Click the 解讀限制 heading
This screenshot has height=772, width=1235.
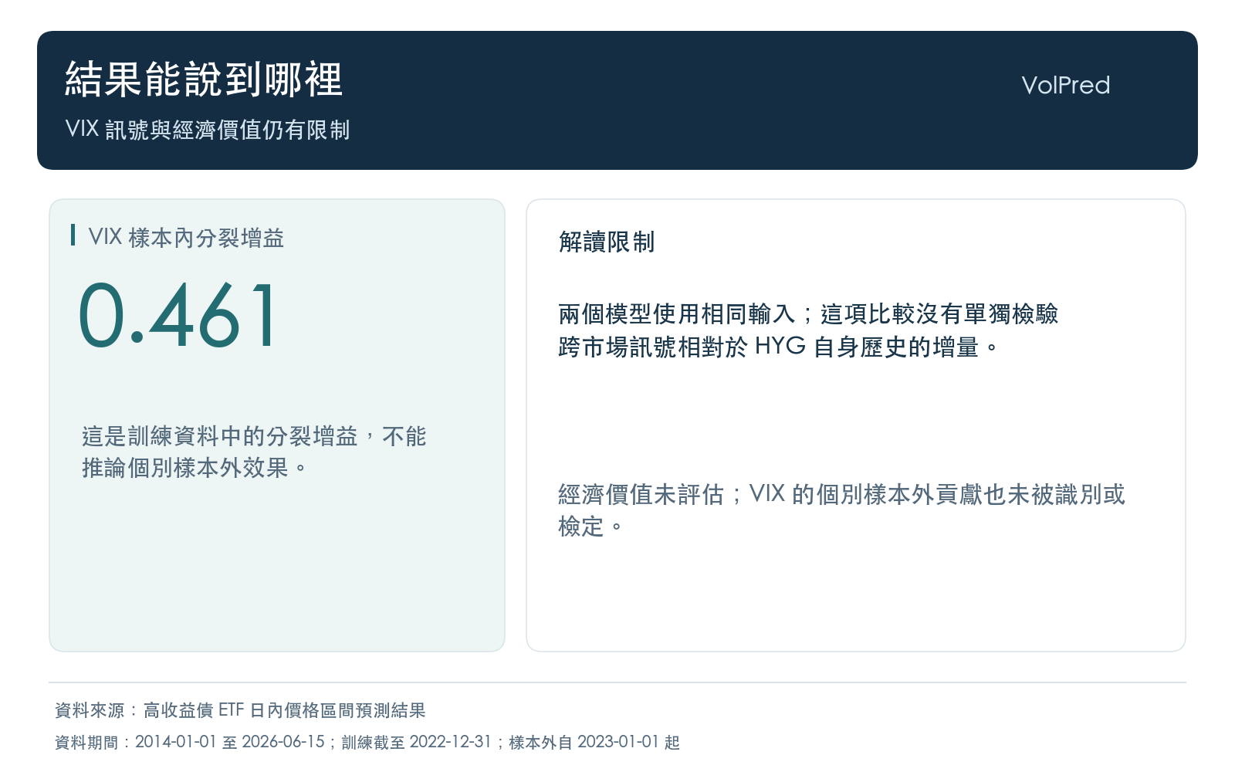(x=607, y=242)
